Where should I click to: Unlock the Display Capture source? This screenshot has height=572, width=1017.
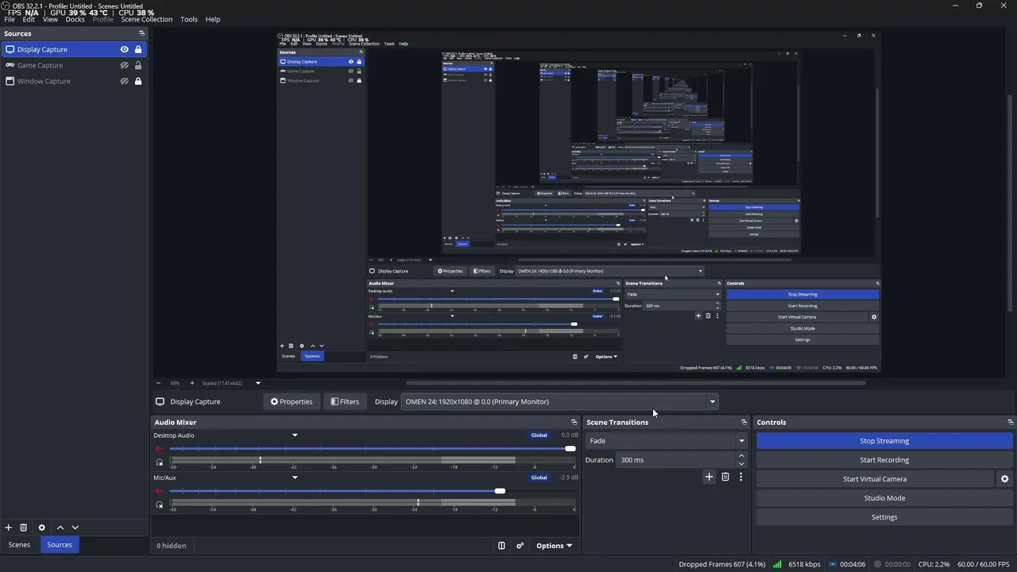tap(138, 49)
